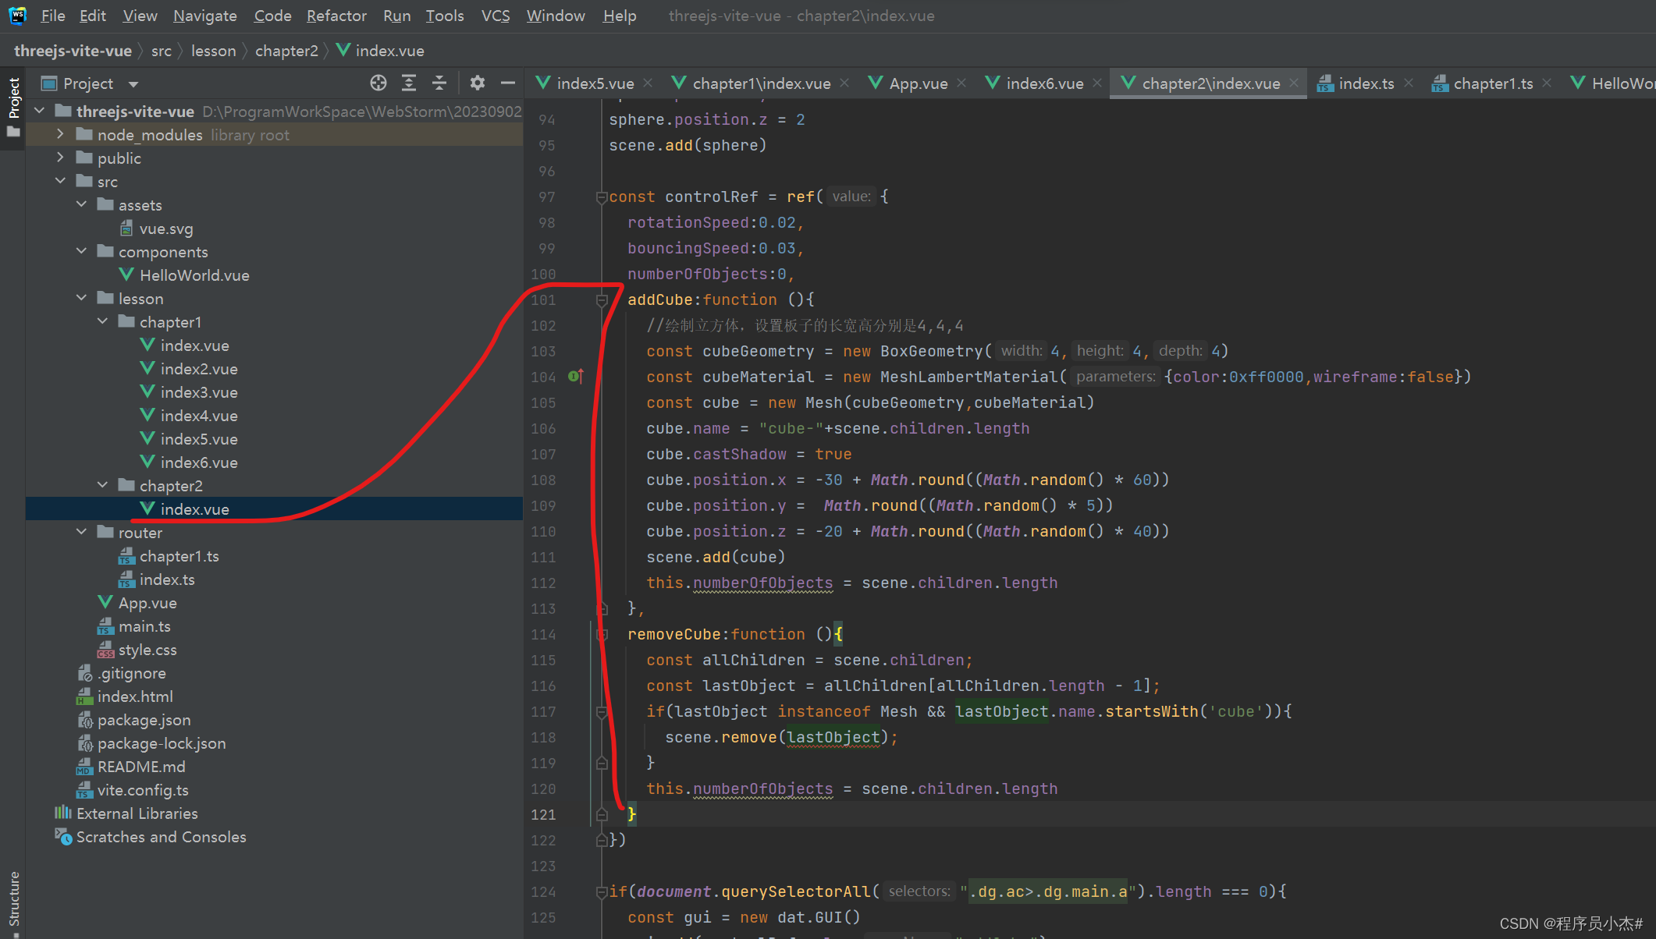Close the App.vue editor tab
The image size is (1656, 939).
961,83
